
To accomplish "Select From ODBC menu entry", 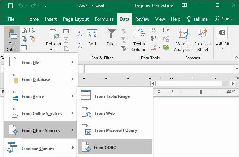I will tap(115, 148).
